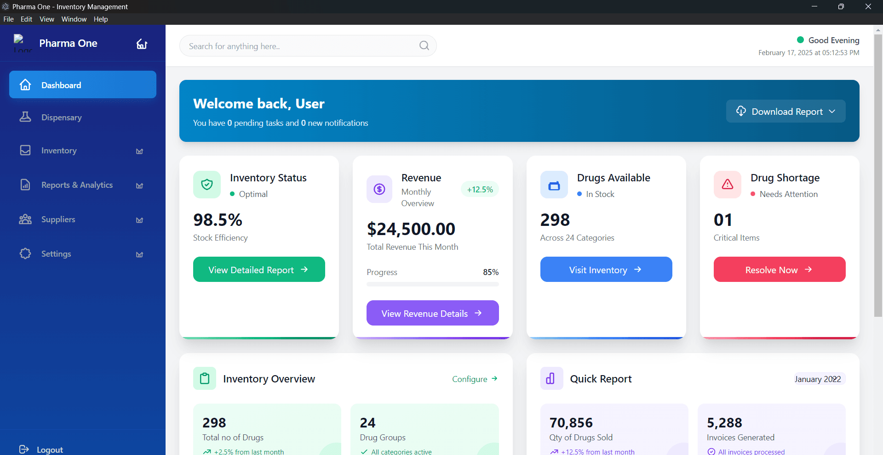
Task: Click View Detailed Report button
Action: point(259,270)
